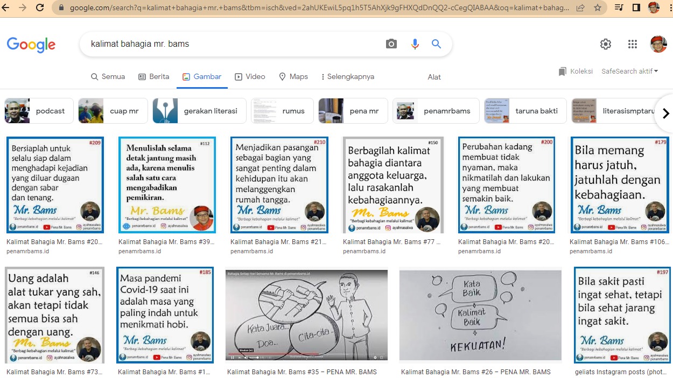
Task: Open Chrome side panel
Action: pos(636,8)
